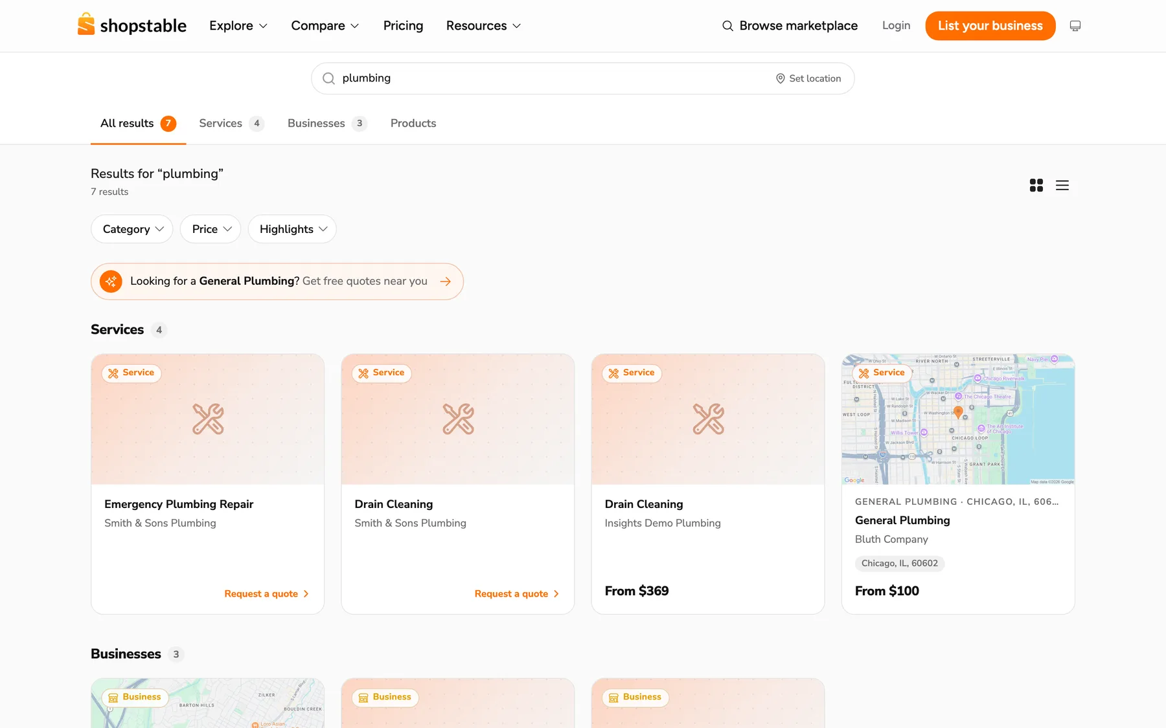The width and height of the screenshot is (1166, 728).
Task: Click Get free quotes near you
Action: (x=365, y=281)
